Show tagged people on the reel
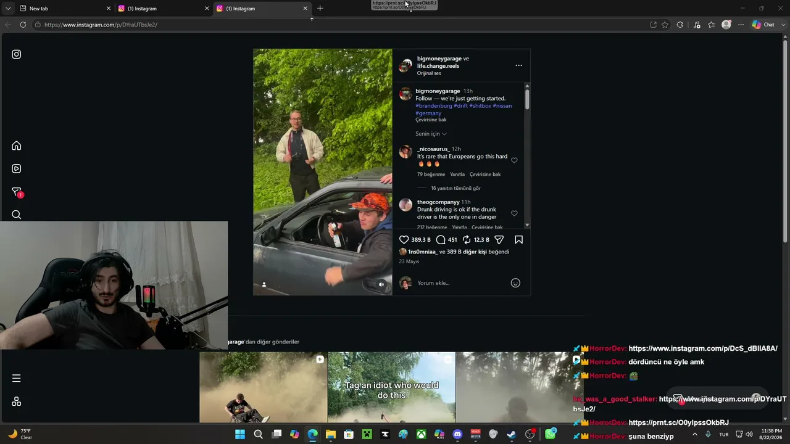This screenshot has width=790, height=444. pos(264,284)
